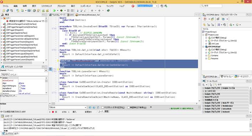
Task: Click the Target Platforms circle icon in toolbar
Action: point(237,25)
